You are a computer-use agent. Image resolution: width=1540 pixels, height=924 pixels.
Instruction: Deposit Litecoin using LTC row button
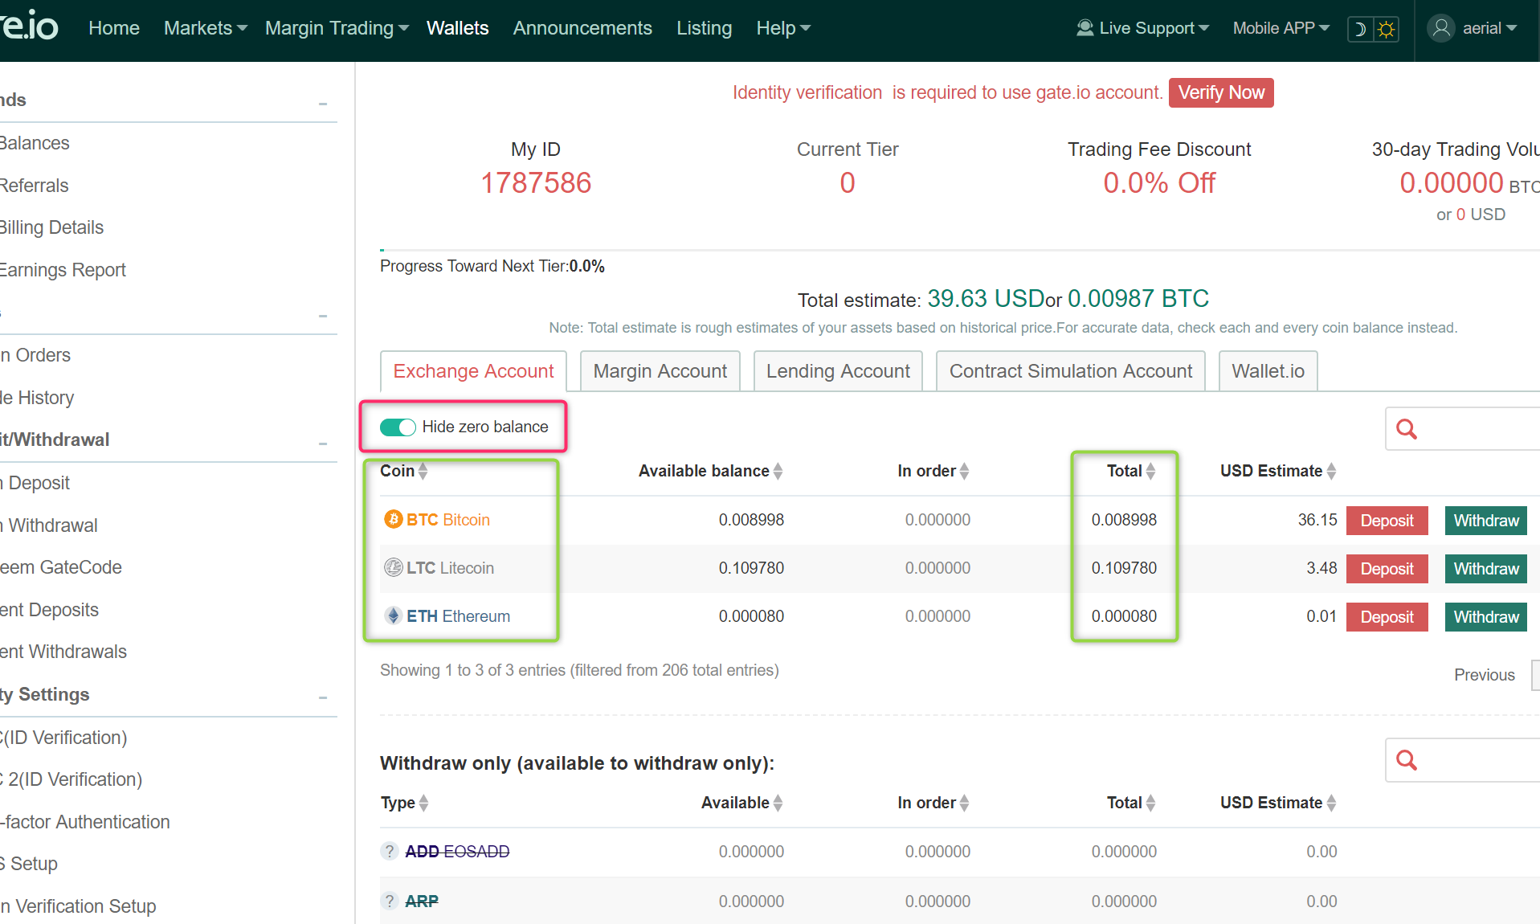pyautogui.click(x=1387, y=569)
